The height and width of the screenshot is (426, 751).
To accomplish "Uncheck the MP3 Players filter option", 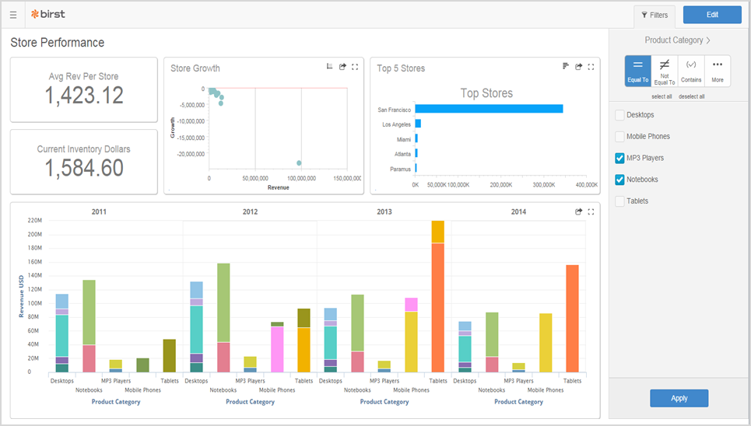I will [620, 159].
